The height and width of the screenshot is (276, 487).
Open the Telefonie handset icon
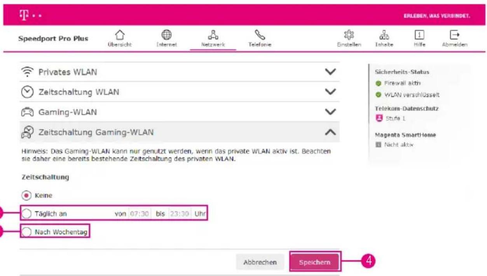[260, 35]
